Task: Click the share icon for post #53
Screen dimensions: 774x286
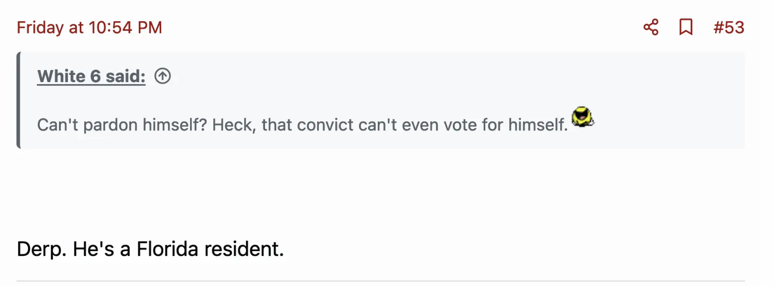Action: [651, 27]
